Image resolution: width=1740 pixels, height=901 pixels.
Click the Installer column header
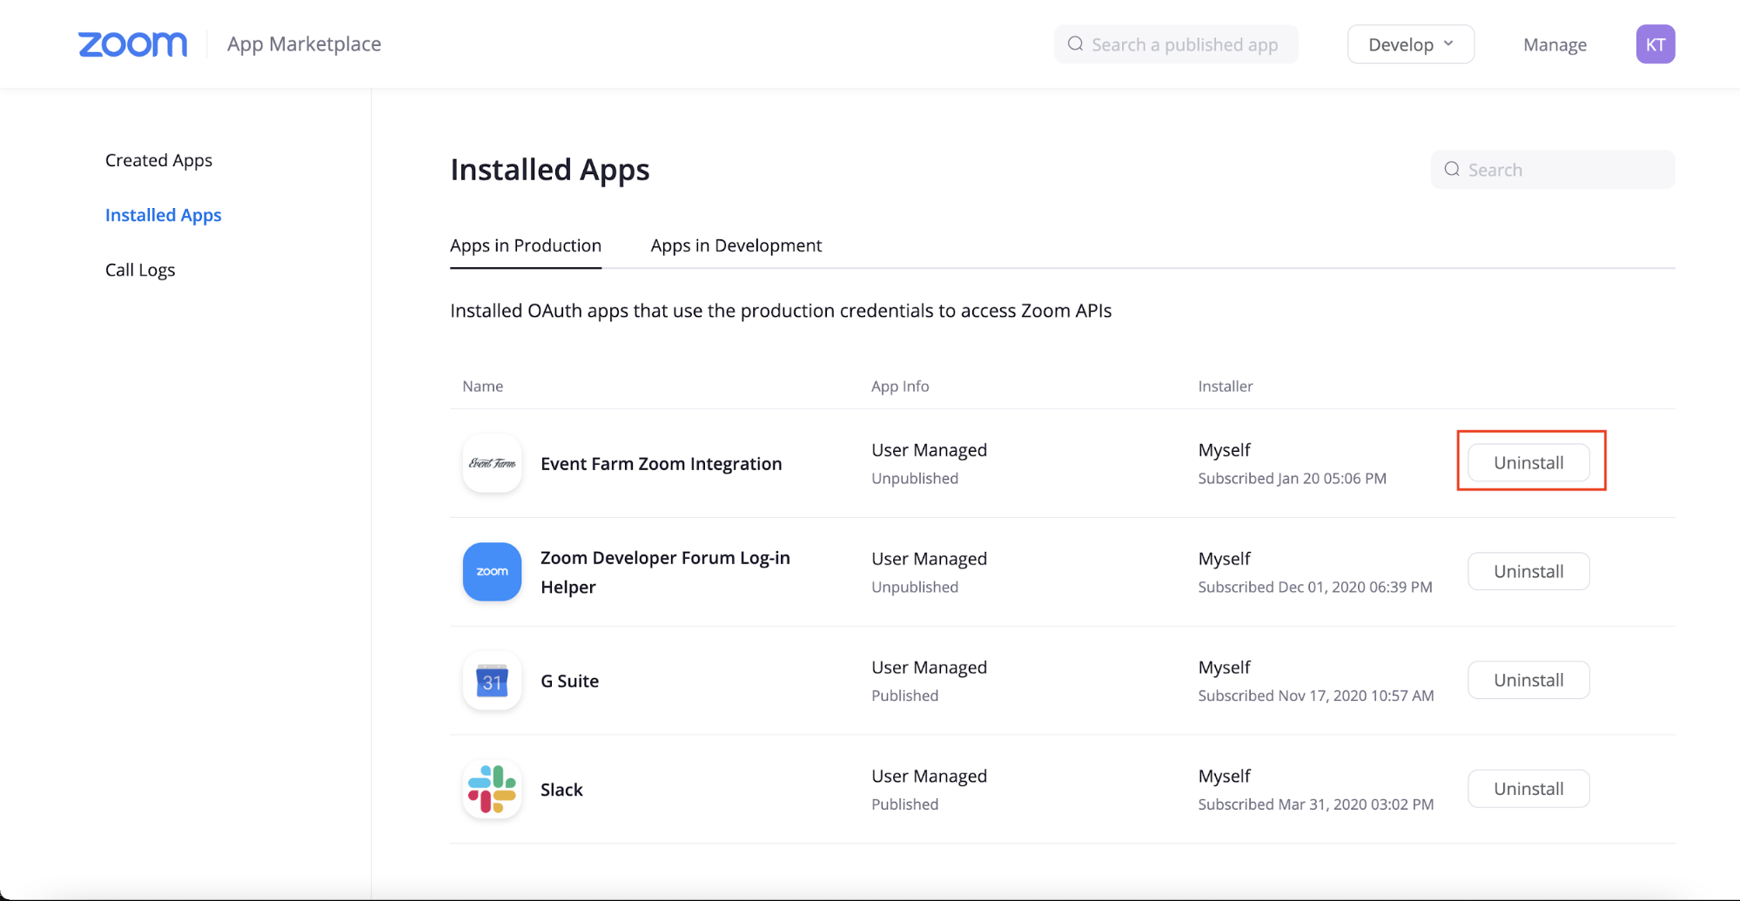pyautogui.click(x=1225, y=386)
